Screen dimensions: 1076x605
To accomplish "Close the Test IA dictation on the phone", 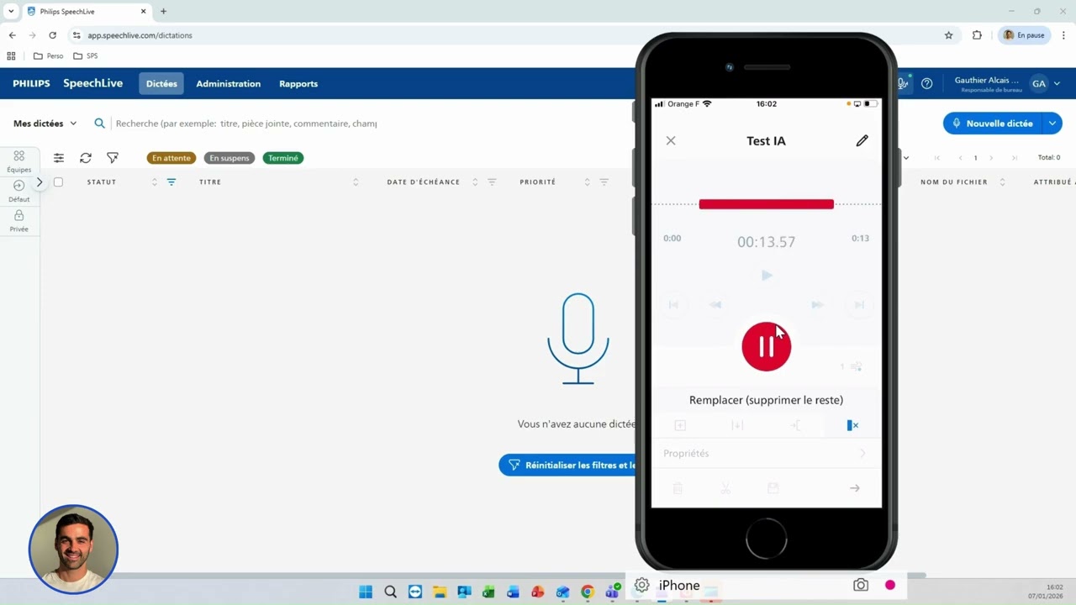I will point(671,140).
